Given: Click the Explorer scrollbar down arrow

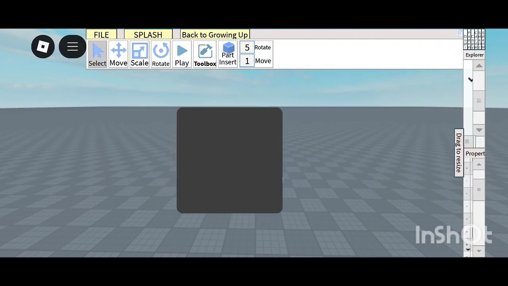Looking at the screenshot, I should click(479, 130).
